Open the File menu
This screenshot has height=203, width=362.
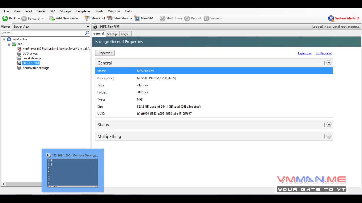(6, 11)
